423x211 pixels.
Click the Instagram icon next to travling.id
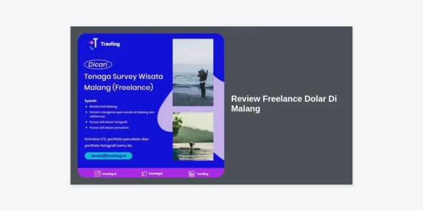click(x=98, y=174)
